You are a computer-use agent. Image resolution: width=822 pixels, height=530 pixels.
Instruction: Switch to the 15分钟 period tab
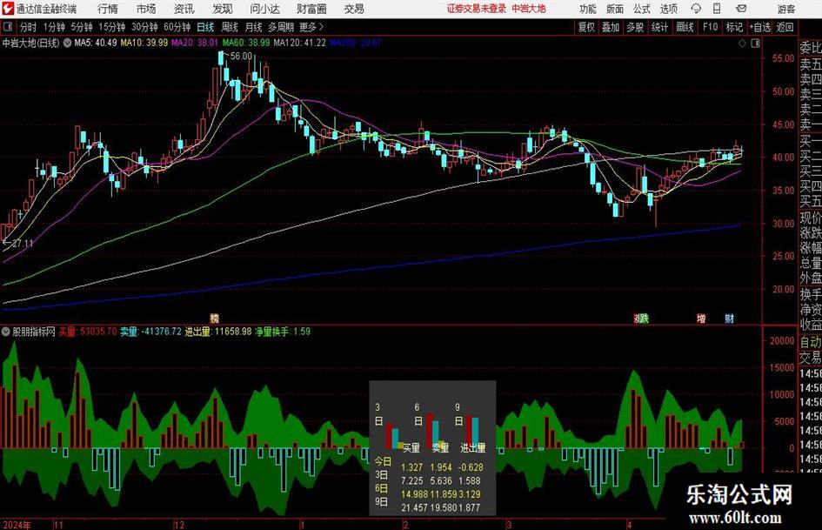(x=111, y=27)
